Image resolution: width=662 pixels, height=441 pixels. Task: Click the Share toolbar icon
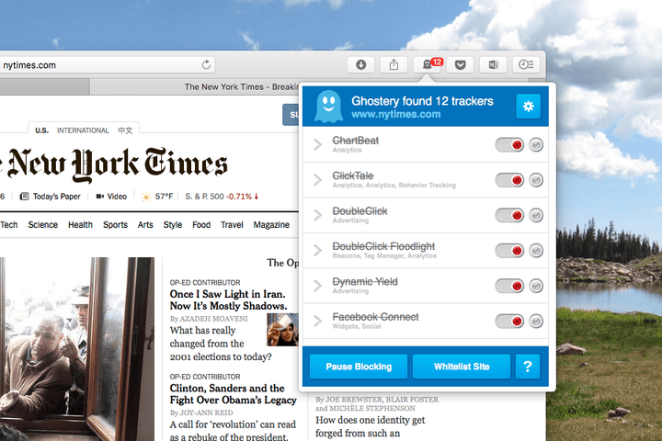click(394, 64)
